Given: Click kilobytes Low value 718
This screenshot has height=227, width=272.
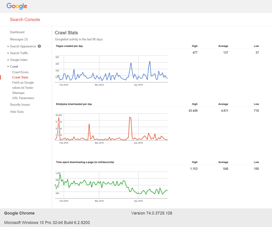Looking at the screenshot, I should pyautogui.click(x=256, y=110).
